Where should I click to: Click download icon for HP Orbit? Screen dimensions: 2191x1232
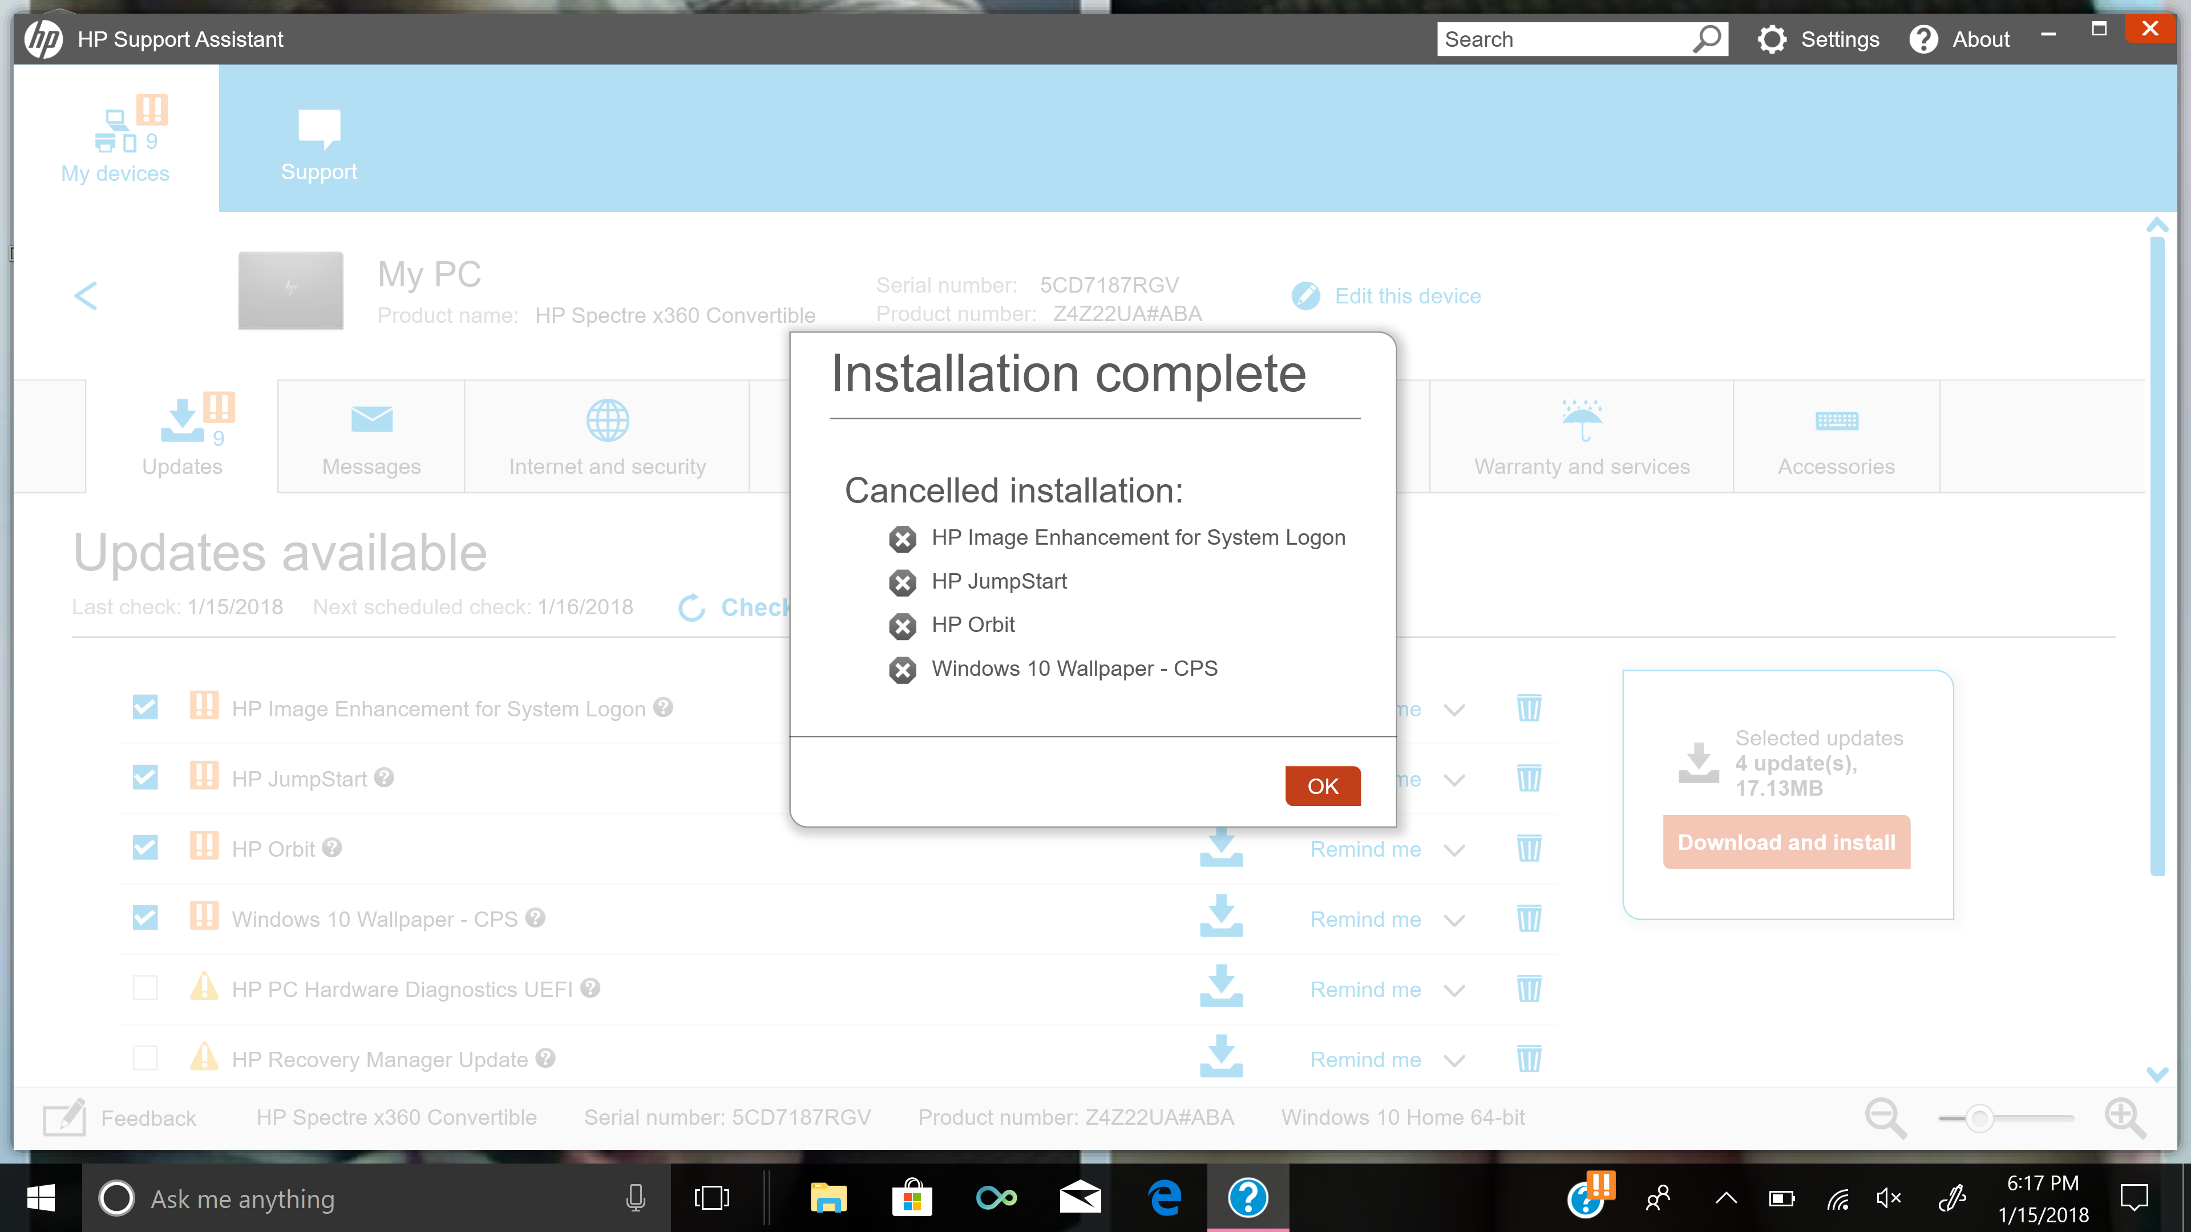(1222, 848)
